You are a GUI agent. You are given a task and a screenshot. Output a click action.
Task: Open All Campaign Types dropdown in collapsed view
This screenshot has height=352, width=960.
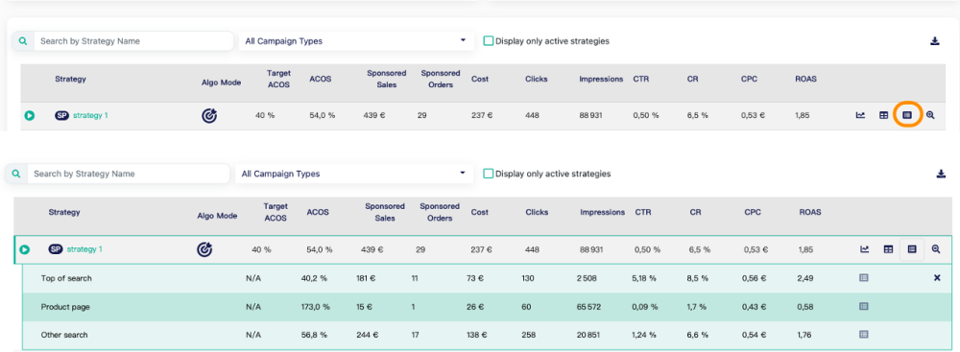coord(356,41)
